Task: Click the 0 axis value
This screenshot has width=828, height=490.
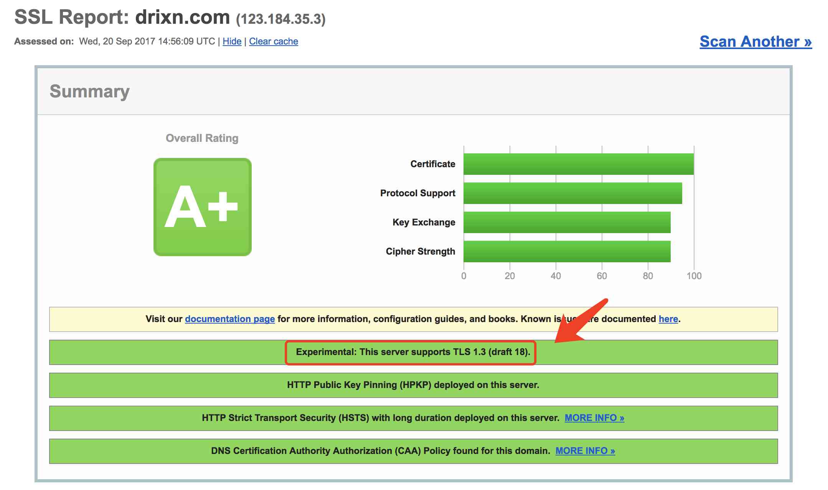Action: (464, 276)
